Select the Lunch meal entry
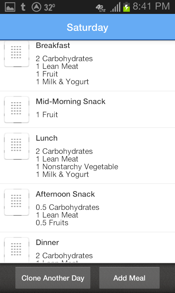 (x=87, y=156)
